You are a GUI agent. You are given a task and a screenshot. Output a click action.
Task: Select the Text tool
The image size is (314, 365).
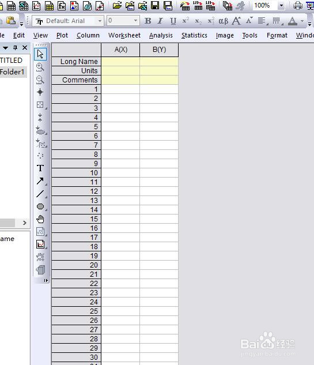(x=40, y=168)
